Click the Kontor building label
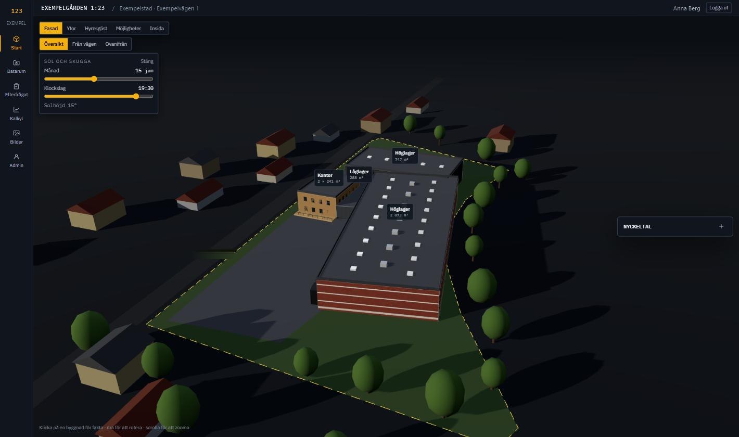 pyautogui.click(x=329, y=178)
